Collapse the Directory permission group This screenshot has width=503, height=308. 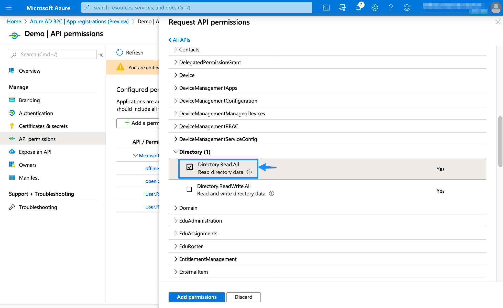[176, 151]
